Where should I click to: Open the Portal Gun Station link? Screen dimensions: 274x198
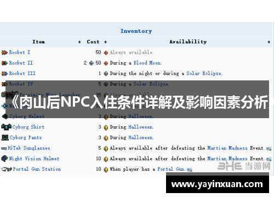(x=37, y=169)
